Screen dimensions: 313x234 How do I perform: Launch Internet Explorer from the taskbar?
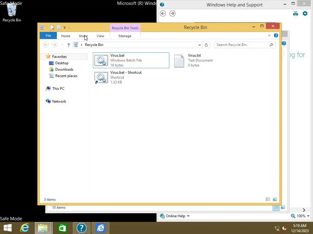tap(25, 228)
